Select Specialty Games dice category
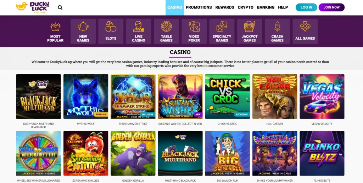 pos(222,32)
